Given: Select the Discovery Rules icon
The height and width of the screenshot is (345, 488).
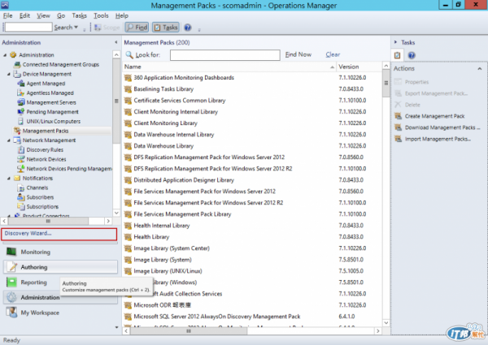Looking at the screenshot, I should coord(21,150).
